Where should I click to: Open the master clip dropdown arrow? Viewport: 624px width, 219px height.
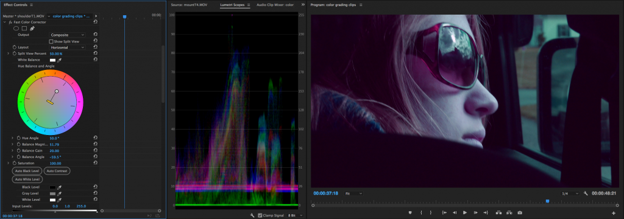(49, 16)
